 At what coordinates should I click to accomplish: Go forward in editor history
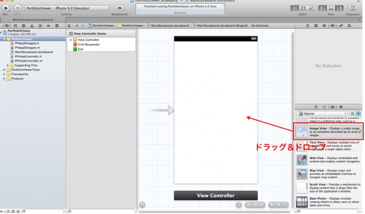[x=83, y=26]
